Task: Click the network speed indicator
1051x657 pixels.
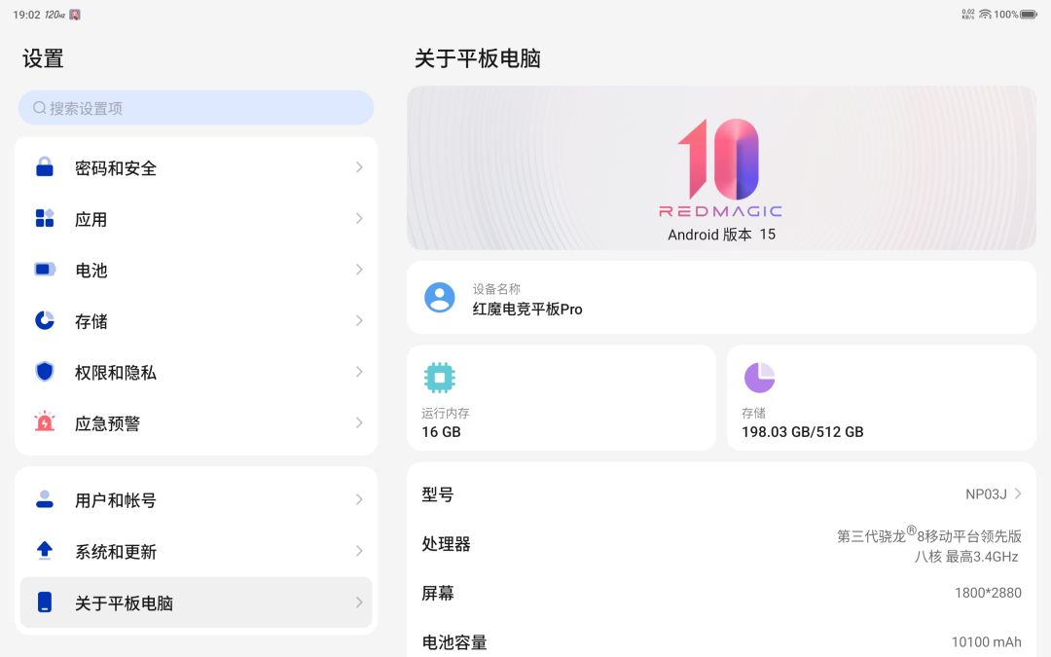Action: [x=968, y=14]
